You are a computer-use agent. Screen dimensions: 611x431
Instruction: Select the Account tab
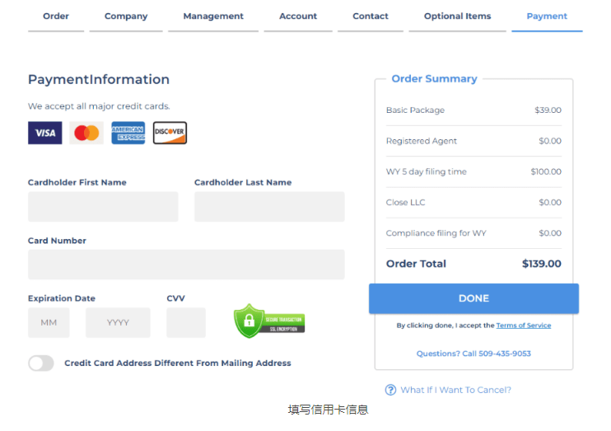(298, 16)
